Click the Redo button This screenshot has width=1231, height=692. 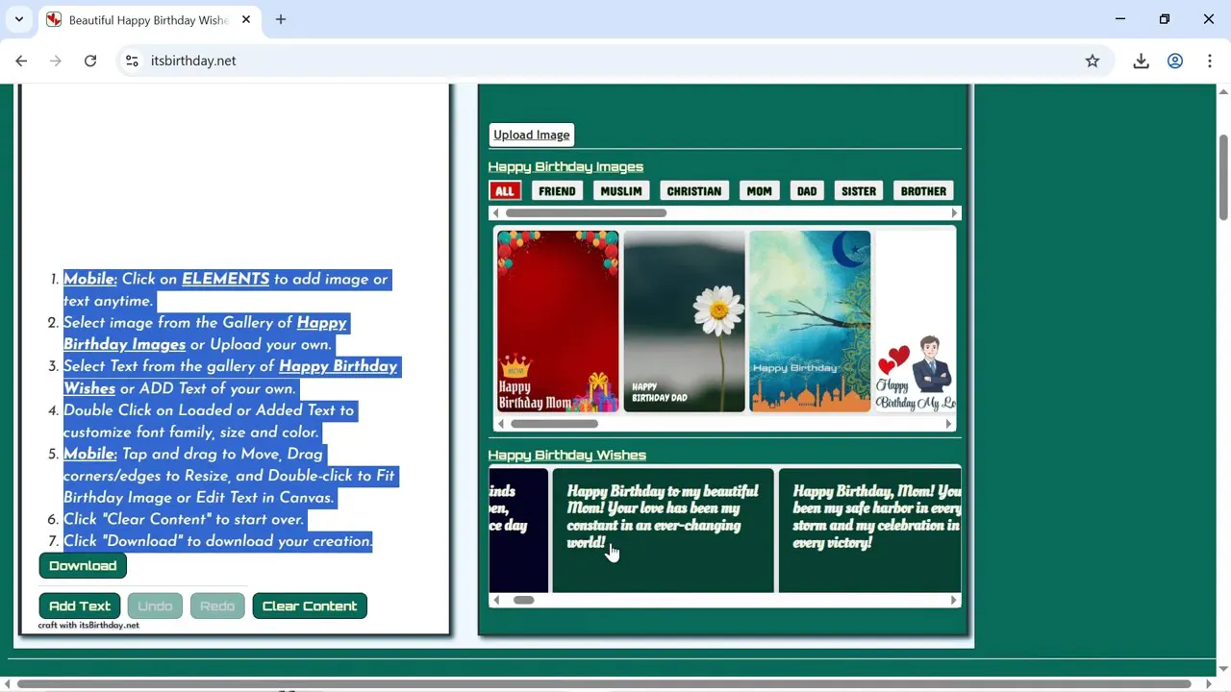point(217,606)
